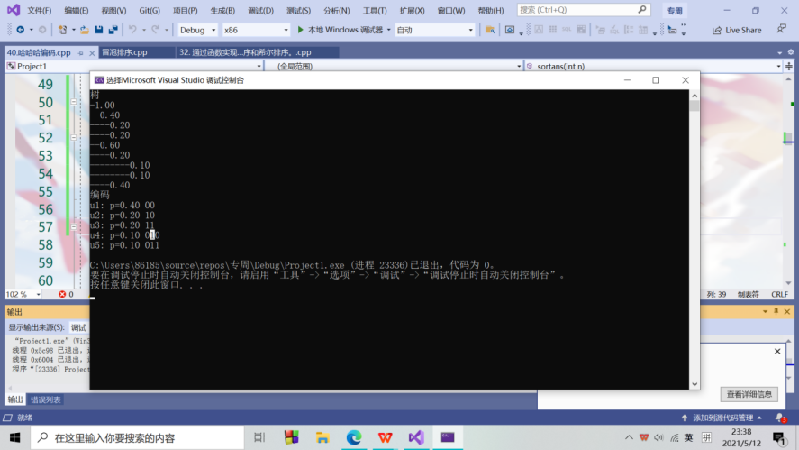
Task: Toggle pin on 40.哈哈哈编码.cpp tab
Action: point(80,52)
